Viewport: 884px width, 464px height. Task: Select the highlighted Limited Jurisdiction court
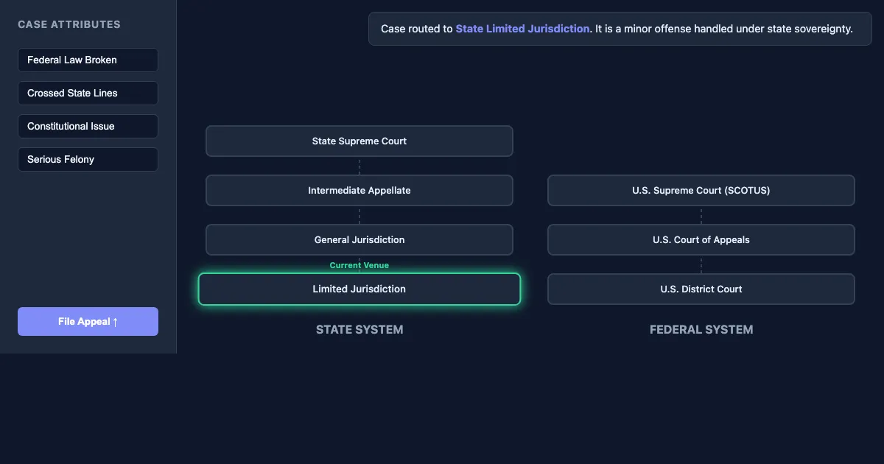point(359,289)
